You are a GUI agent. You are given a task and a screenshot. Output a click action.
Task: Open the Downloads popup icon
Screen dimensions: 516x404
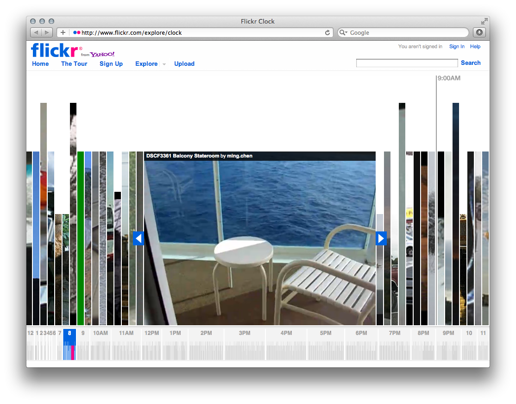click(479, 32)
